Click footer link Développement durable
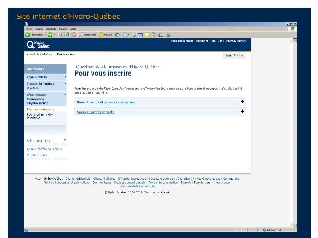Viewport: 318px width, 238px height. click(x=130, y=182)
